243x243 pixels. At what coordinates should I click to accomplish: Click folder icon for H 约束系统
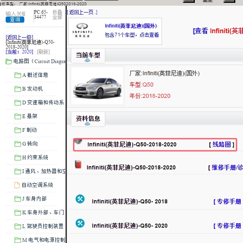click(x=18, y=158)
